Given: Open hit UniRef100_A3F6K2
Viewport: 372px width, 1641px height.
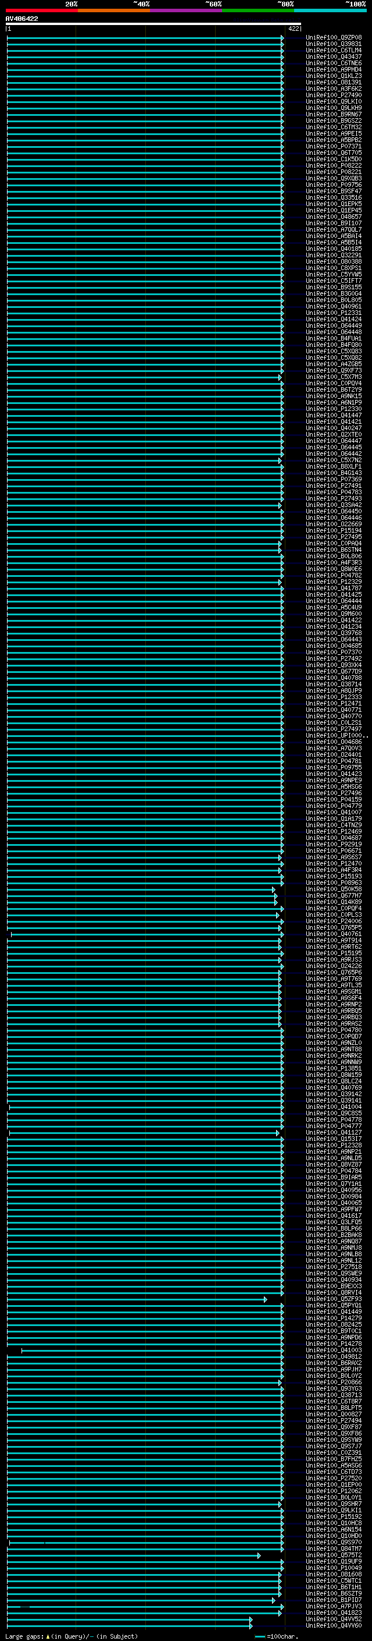Looking at the screenshot, I should click(x=333, y=88).
